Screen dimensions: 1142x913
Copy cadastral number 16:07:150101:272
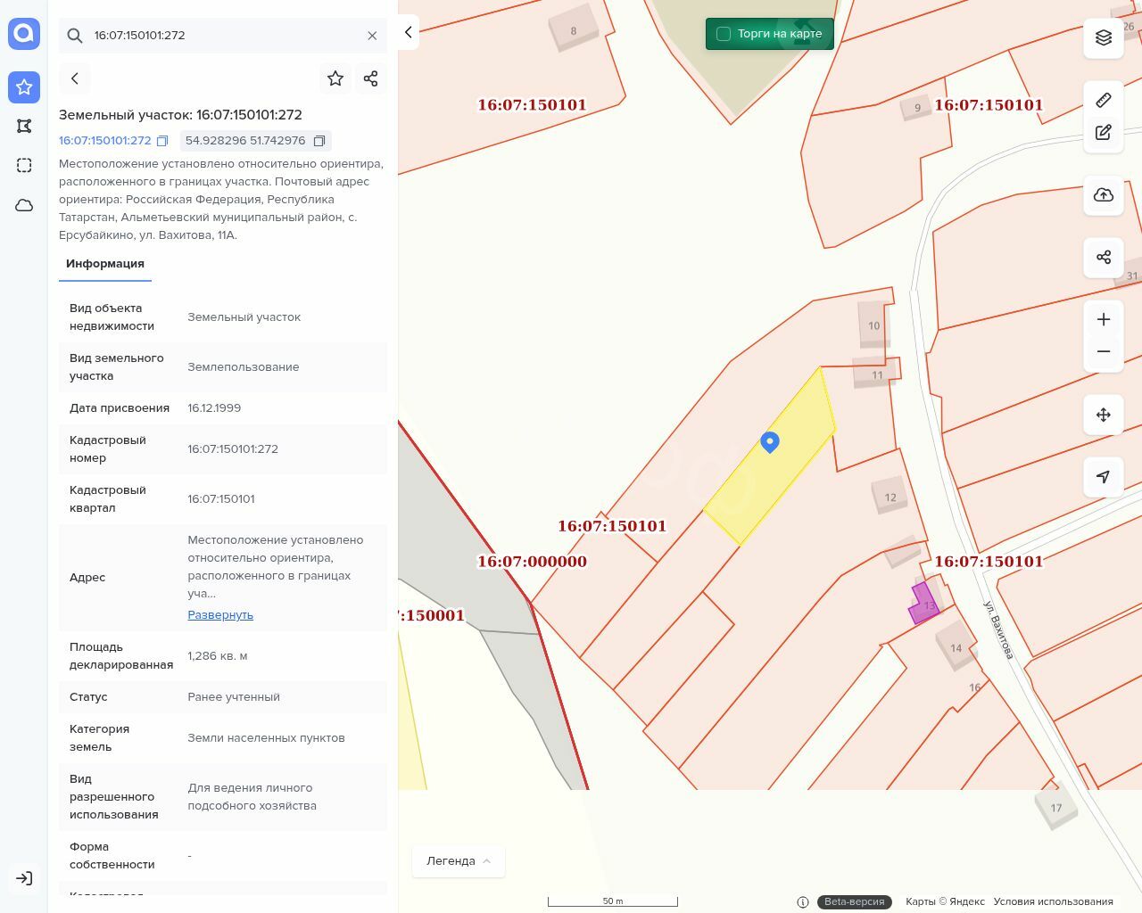pyautogui.click(x=162, y=141)
